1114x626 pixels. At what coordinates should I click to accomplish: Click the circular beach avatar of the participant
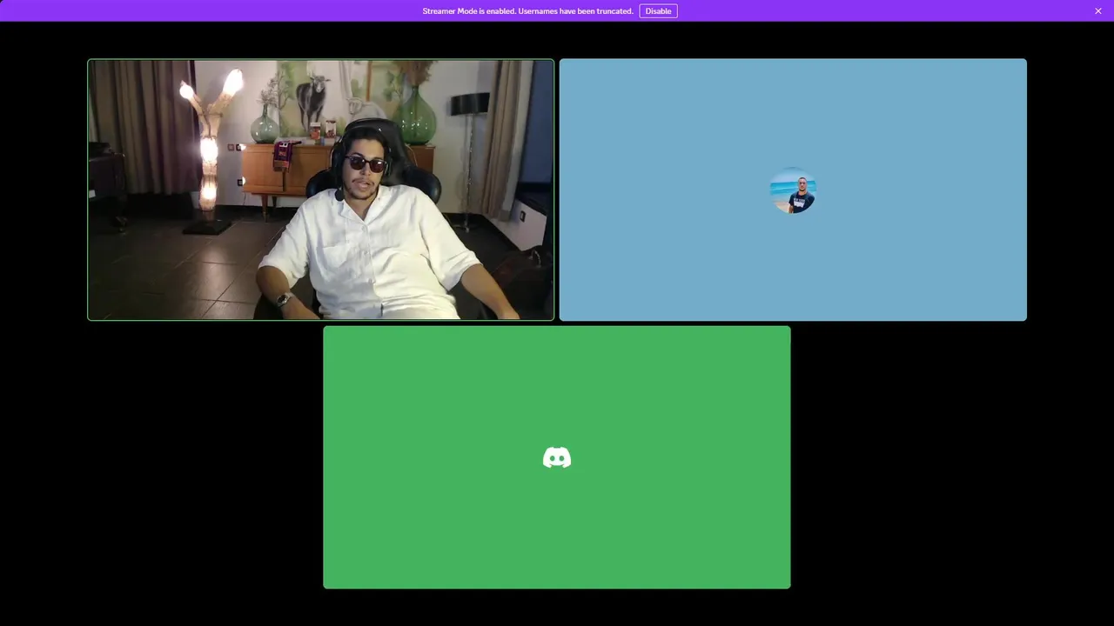pos(793,190)
